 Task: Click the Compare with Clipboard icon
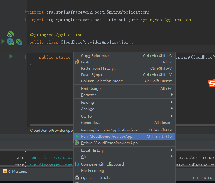77,164
